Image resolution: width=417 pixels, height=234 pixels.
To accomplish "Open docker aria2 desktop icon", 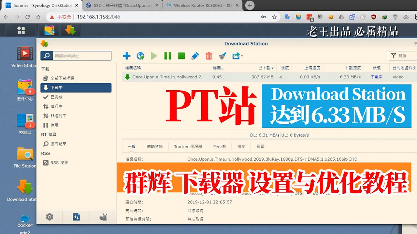I will [25, 224].
